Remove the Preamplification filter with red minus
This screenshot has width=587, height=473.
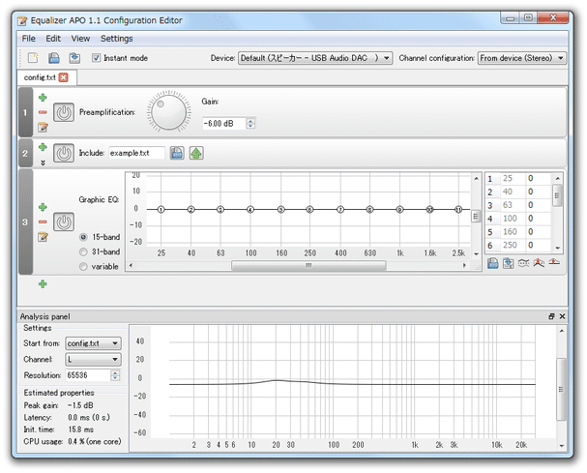pos(43,112)
